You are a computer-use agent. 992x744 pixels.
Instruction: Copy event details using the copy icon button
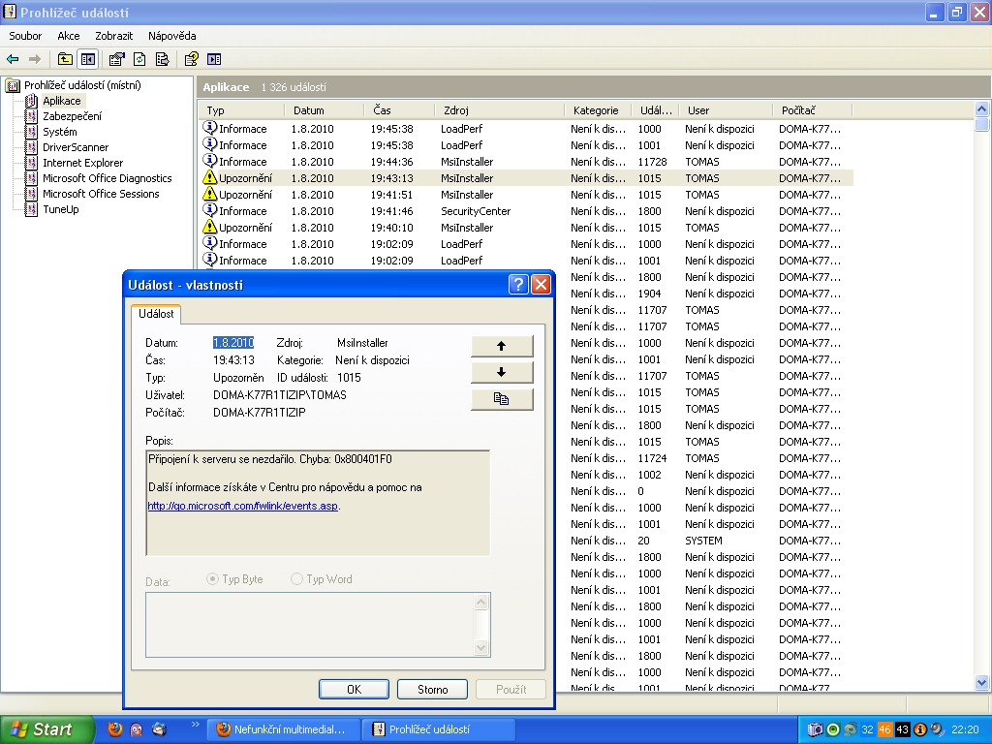click(502, 399)
